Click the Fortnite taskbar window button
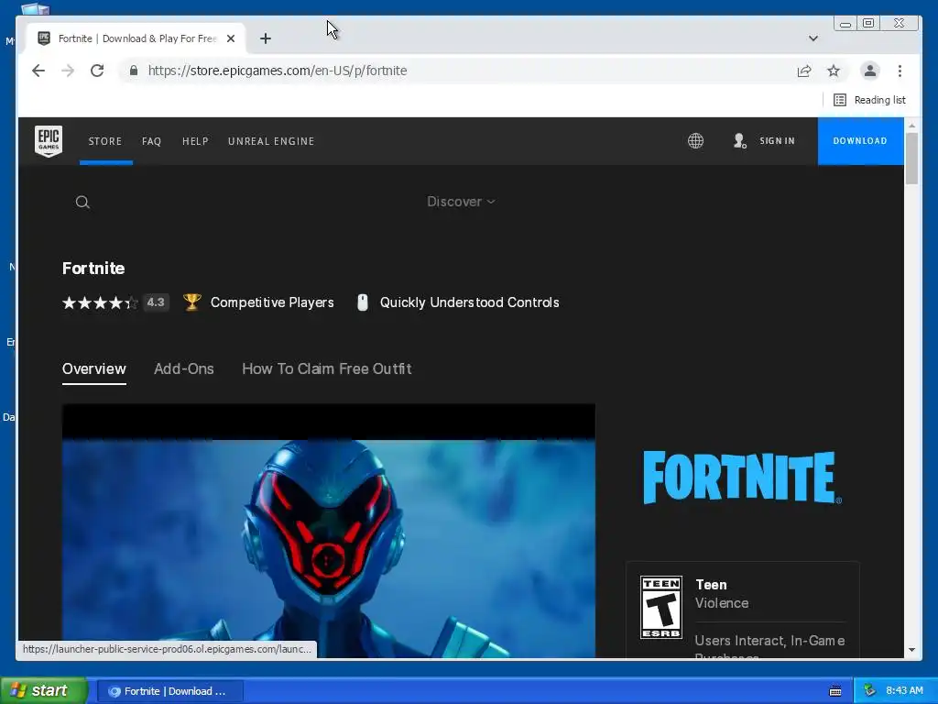 [x=169, y=691]
